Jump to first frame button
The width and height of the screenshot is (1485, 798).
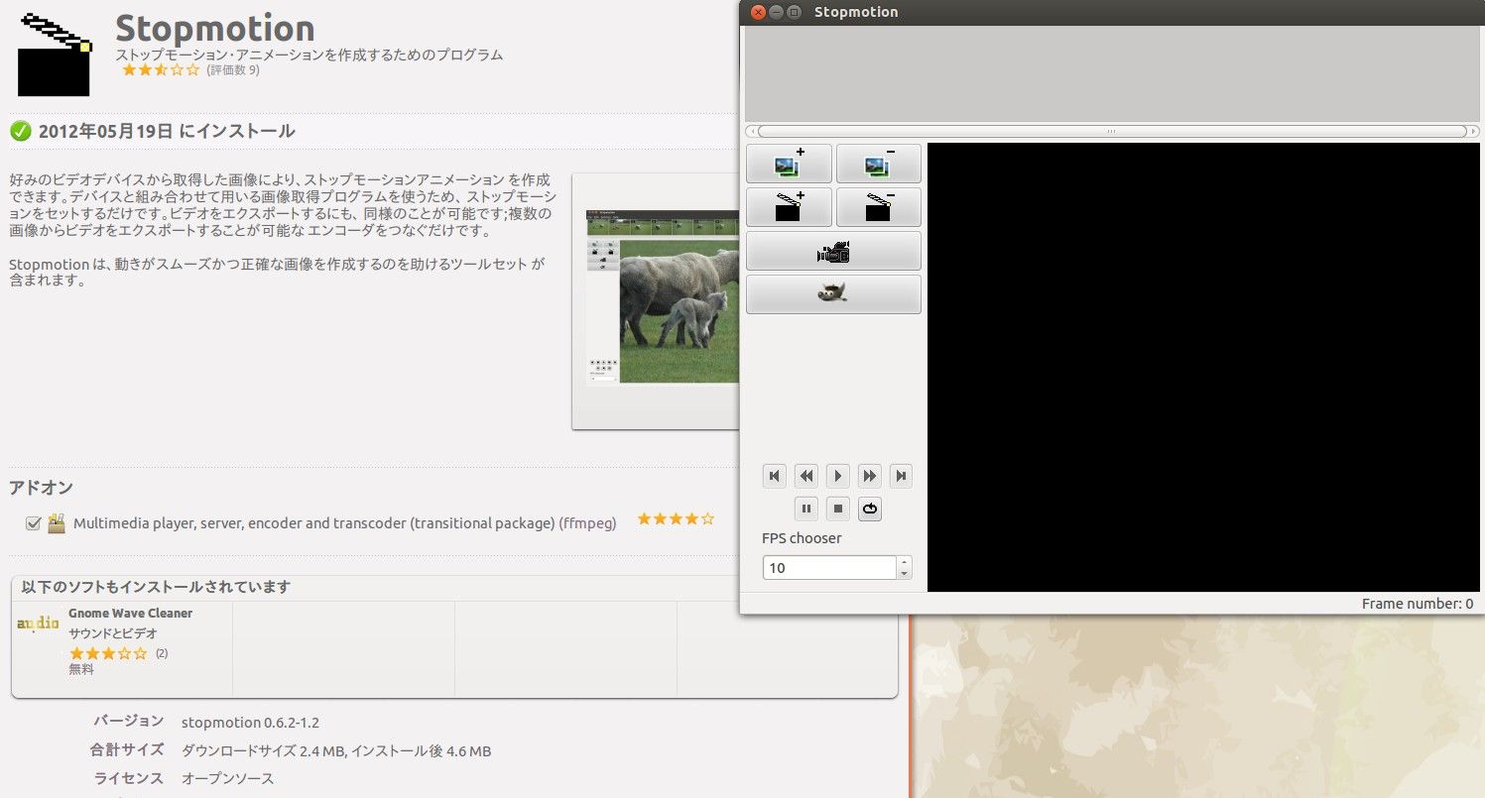pyautogui.click(x=775, y=476)
